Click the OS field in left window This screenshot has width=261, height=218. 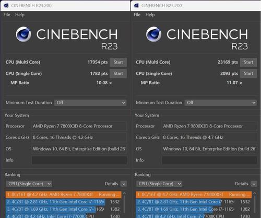(x=79, y=149)
